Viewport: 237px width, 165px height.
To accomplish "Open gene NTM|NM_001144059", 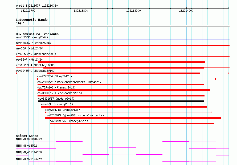I will click(29, 159).
